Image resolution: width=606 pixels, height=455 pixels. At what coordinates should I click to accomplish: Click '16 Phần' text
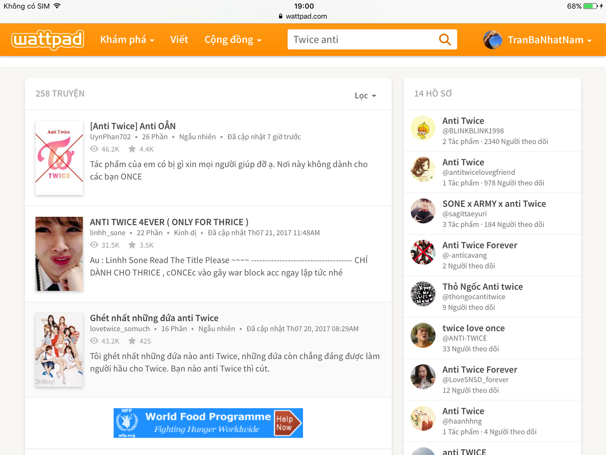coord(174,329)
